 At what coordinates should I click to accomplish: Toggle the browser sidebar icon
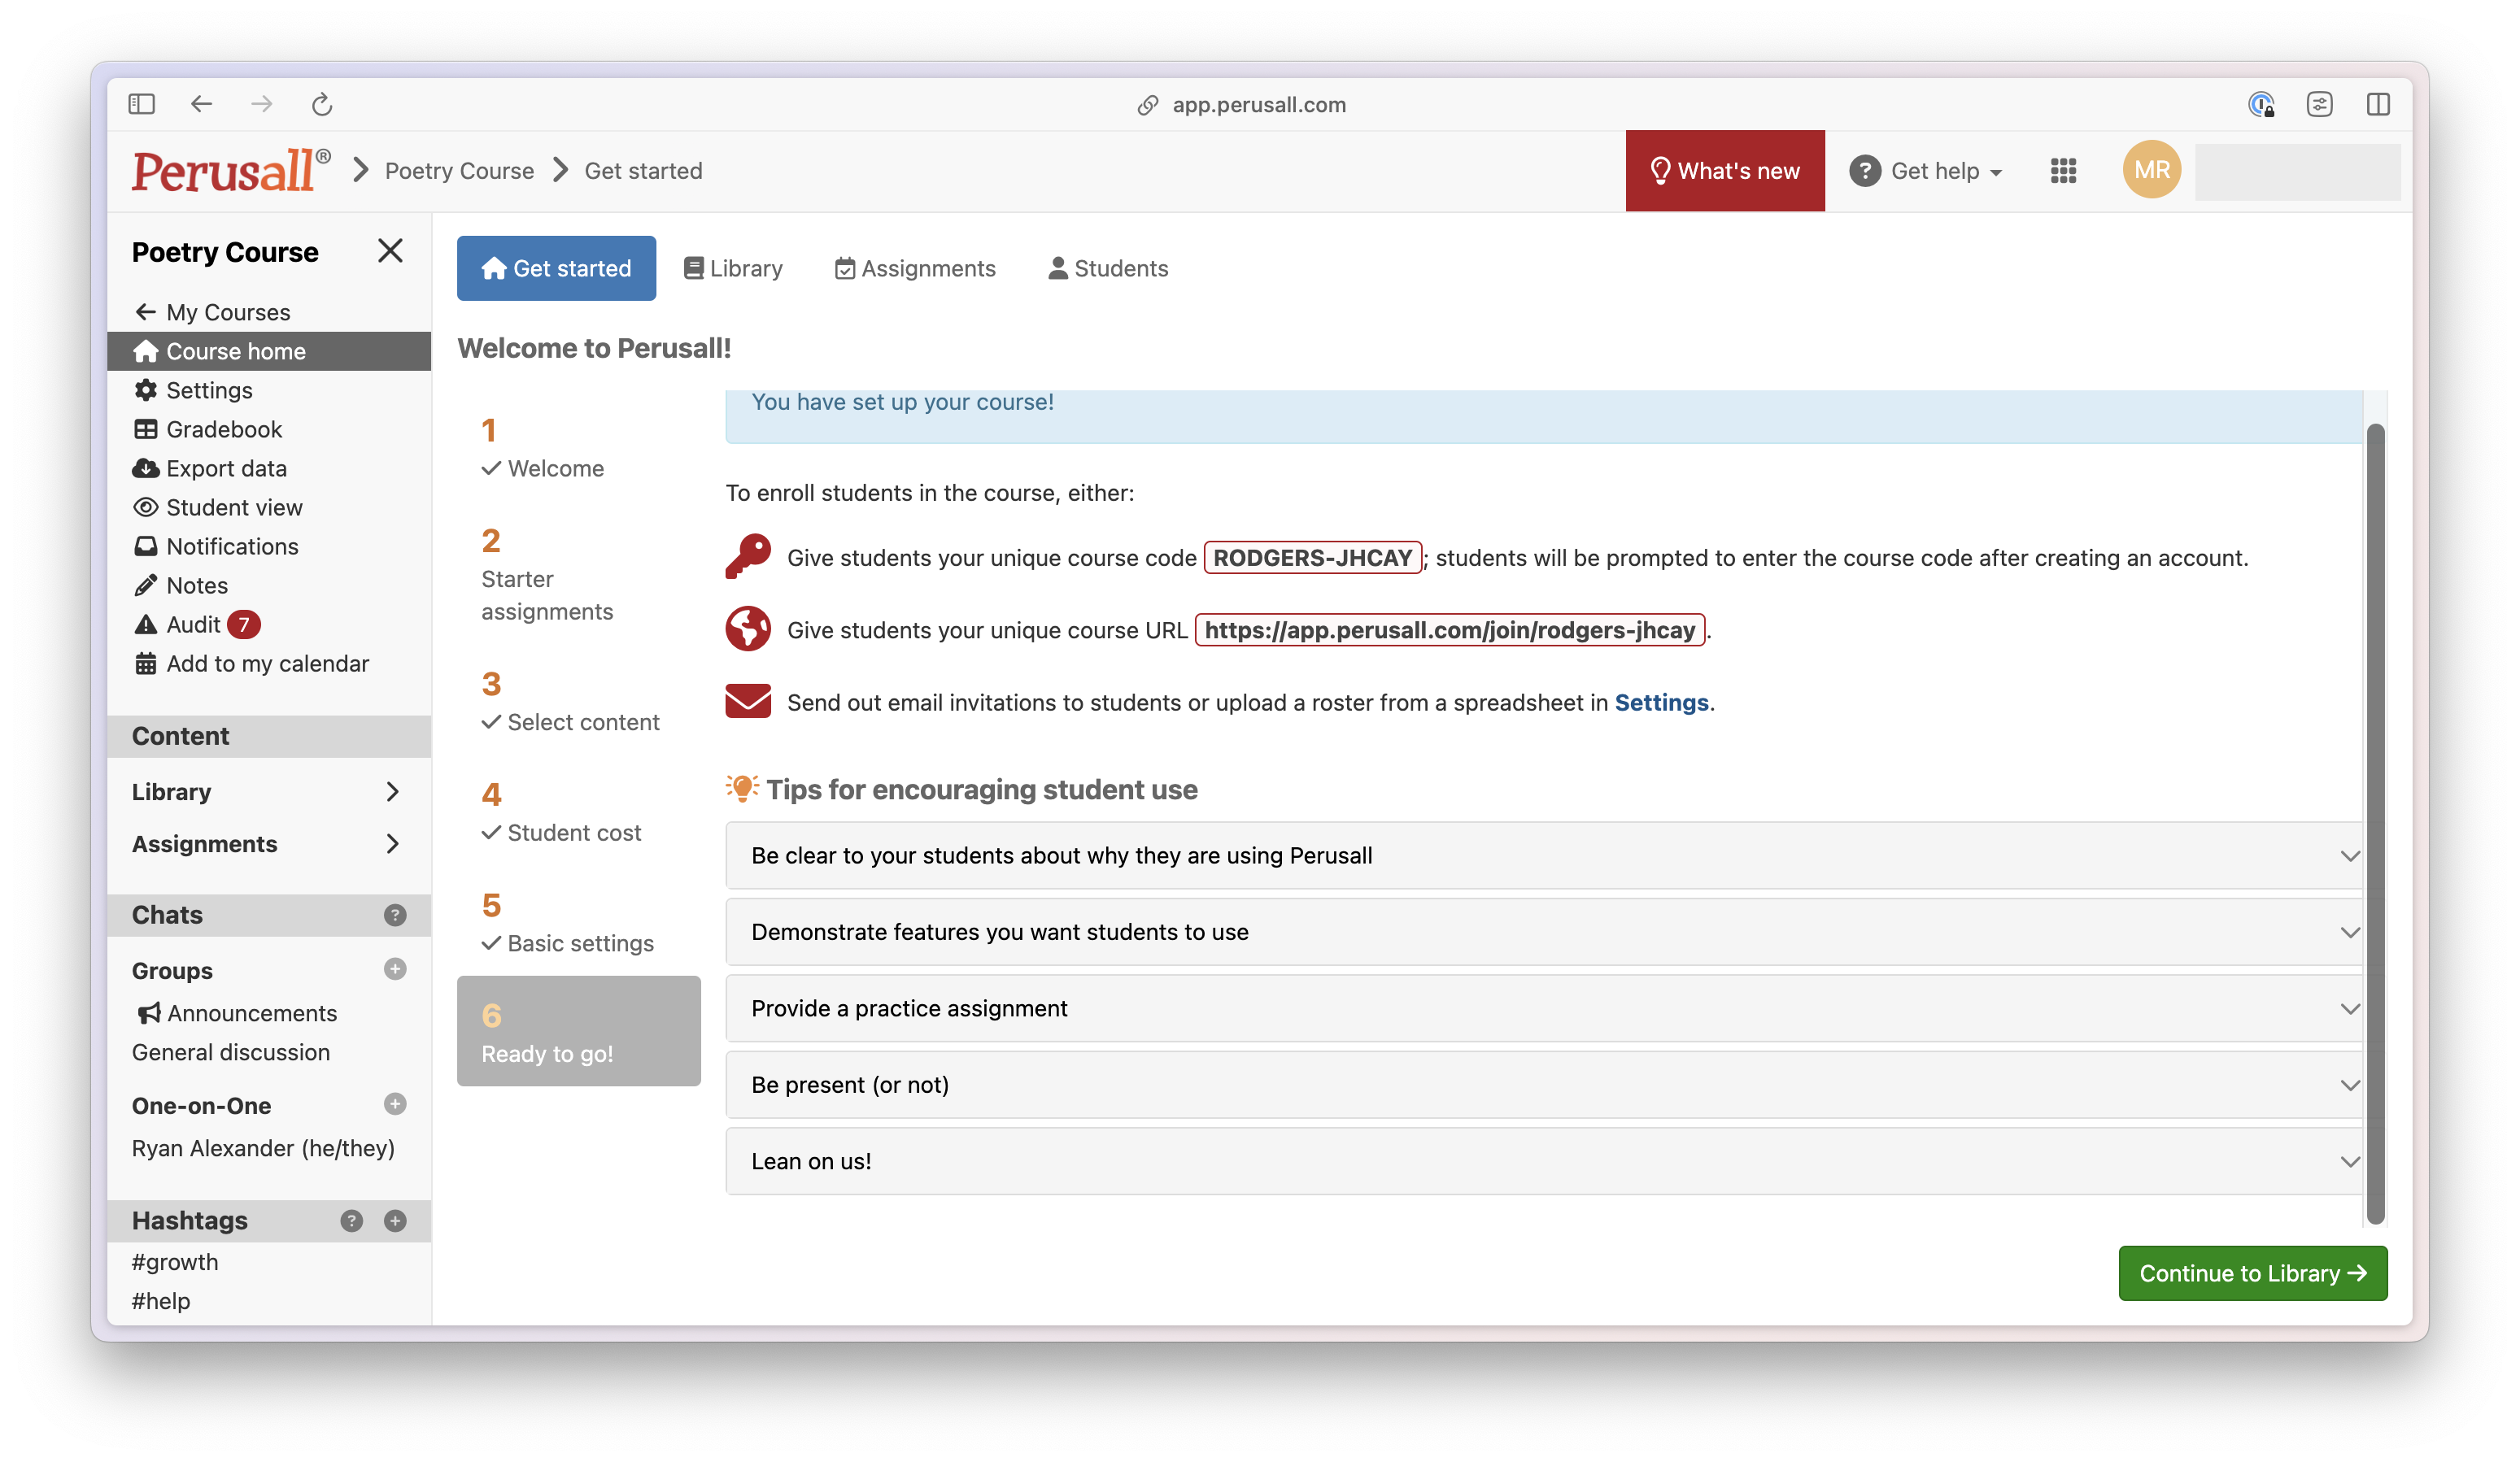(x=141, y=104)
